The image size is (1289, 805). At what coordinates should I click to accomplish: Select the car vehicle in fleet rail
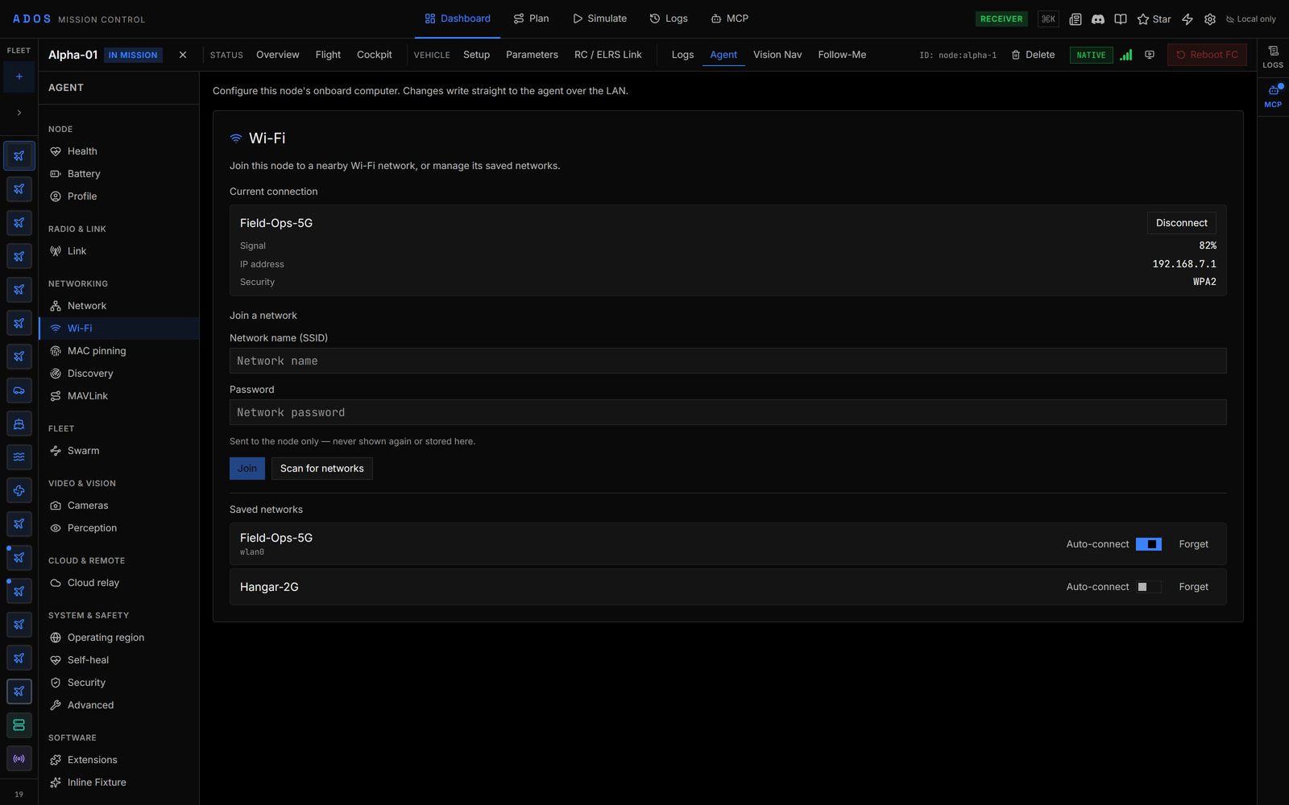[19, 390]
